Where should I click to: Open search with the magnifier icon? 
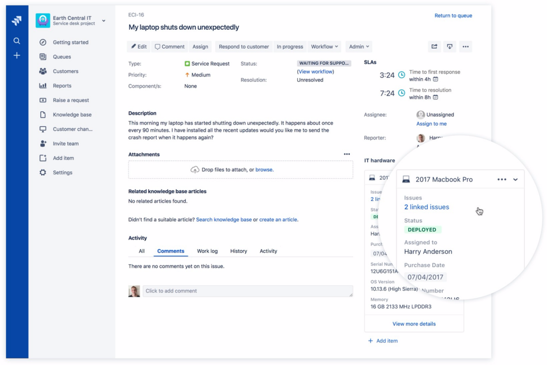[17, 41]
